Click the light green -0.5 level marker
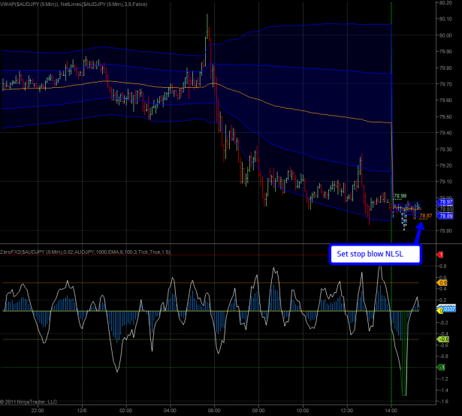 point(442,339)
